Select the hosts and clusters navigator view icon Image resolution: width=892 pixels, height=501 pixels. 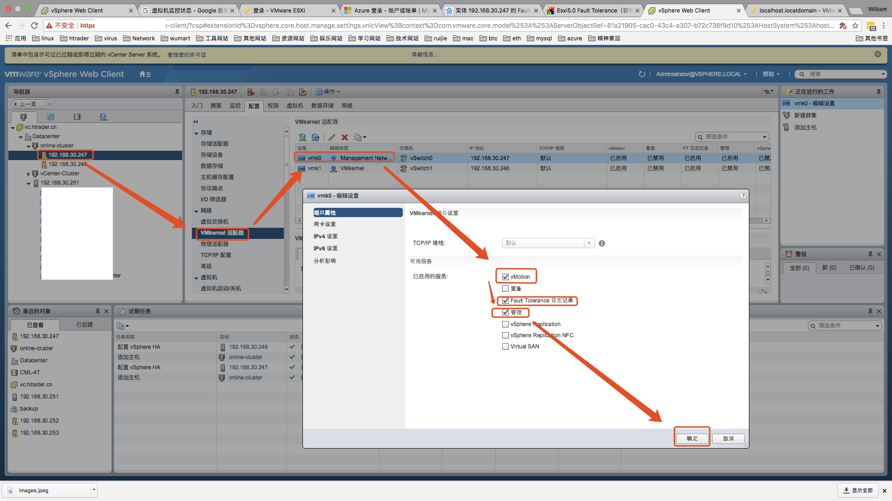(x=24, y=117)
